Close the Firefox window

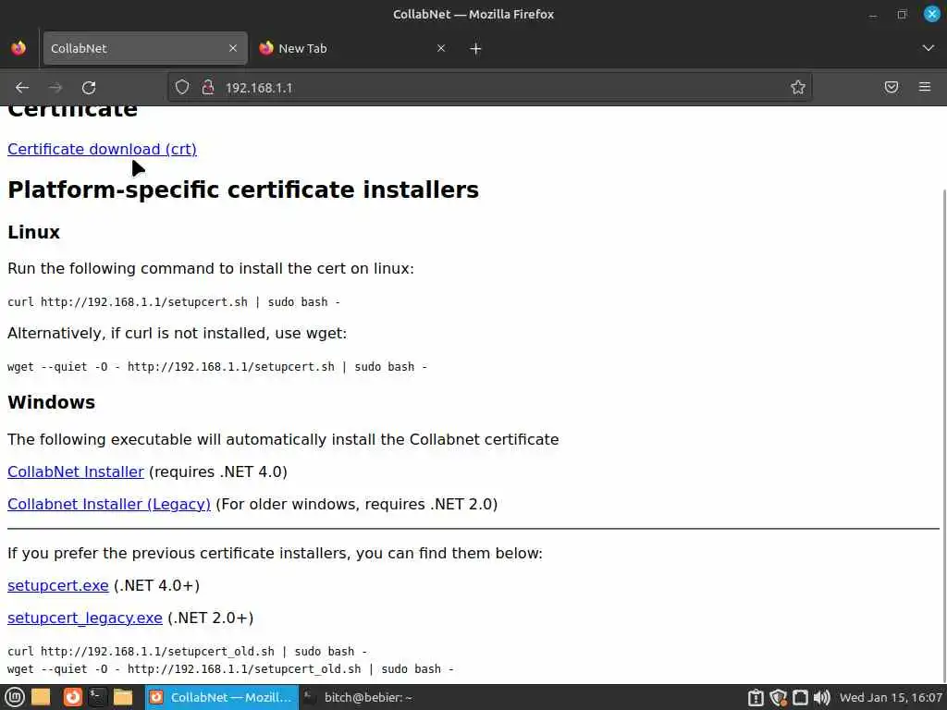931,14
